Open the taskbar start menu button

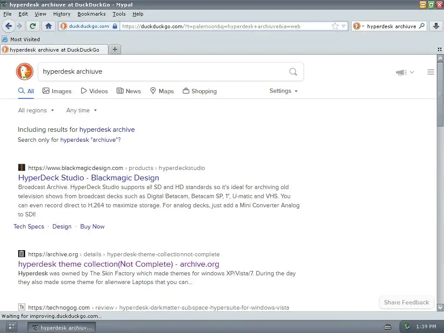(x=12, y=326)
